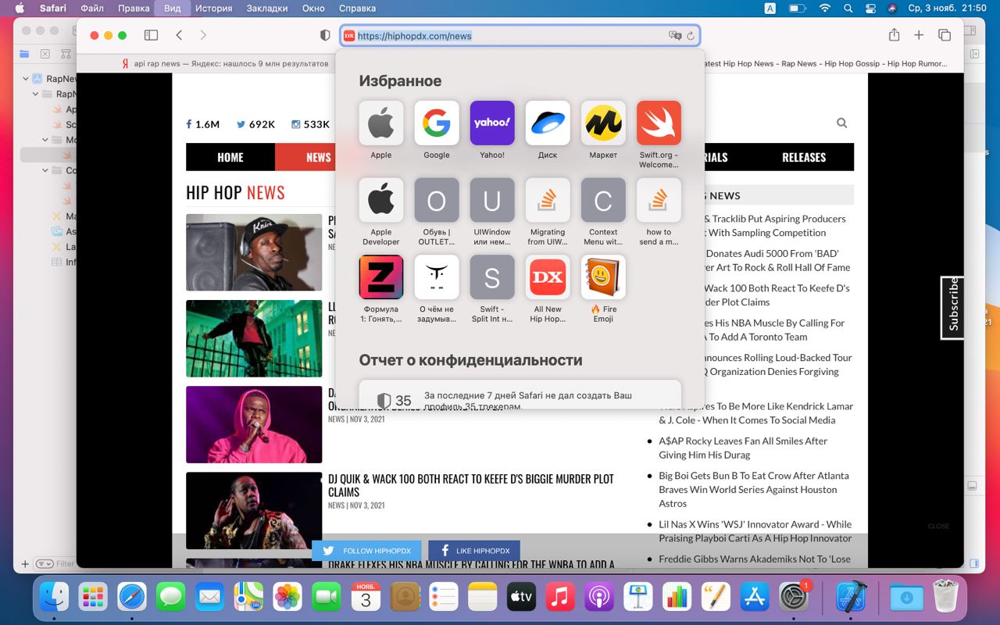Open Xcode from the Dock

point(849,598)
